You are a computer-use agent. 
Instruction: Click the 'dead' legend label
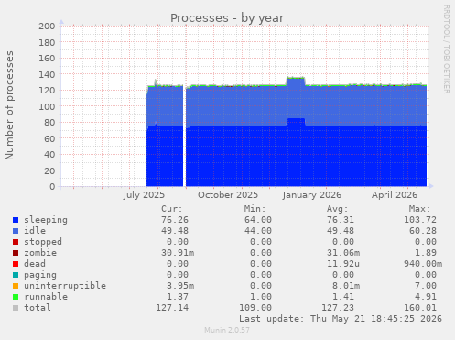click(35, 264)
